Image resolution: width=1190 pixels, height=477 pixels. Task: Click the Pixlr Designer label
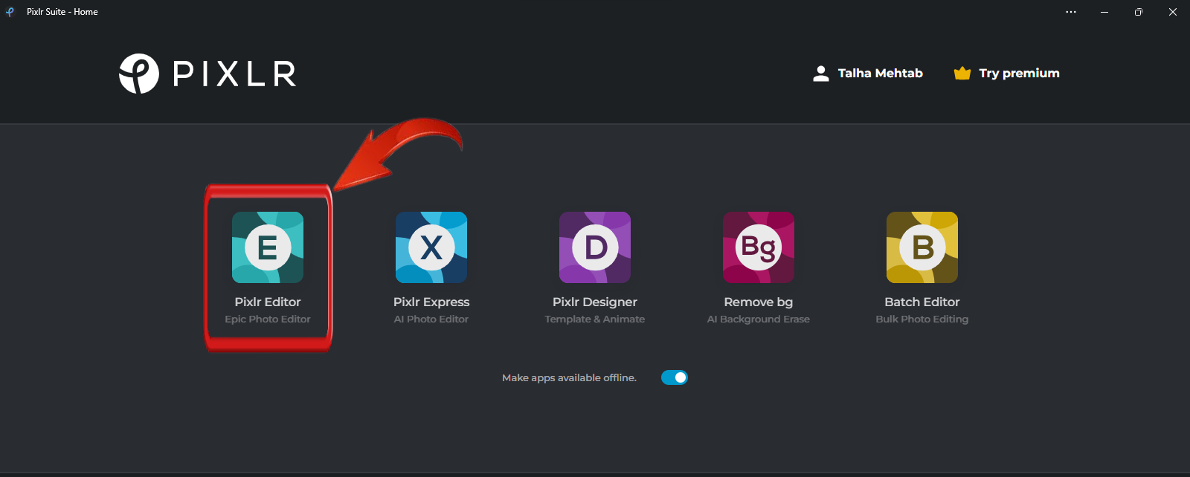coord(595,302)
